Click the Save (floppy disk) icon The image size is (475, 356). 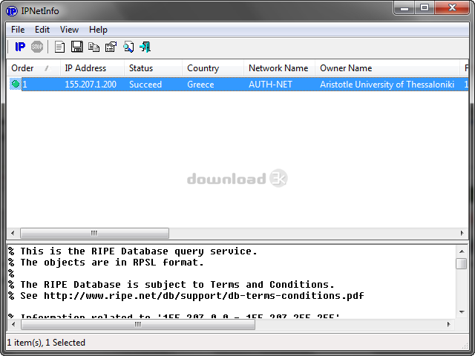(x=76, y=47)
